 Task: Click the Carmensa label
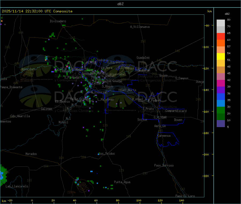pos(164,136)
